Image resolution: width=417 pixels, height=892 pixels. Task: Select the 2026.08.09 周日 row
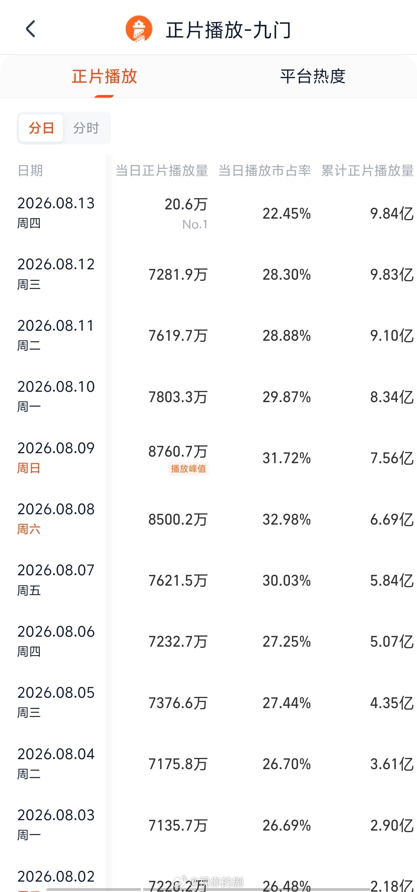click(208, 458)
